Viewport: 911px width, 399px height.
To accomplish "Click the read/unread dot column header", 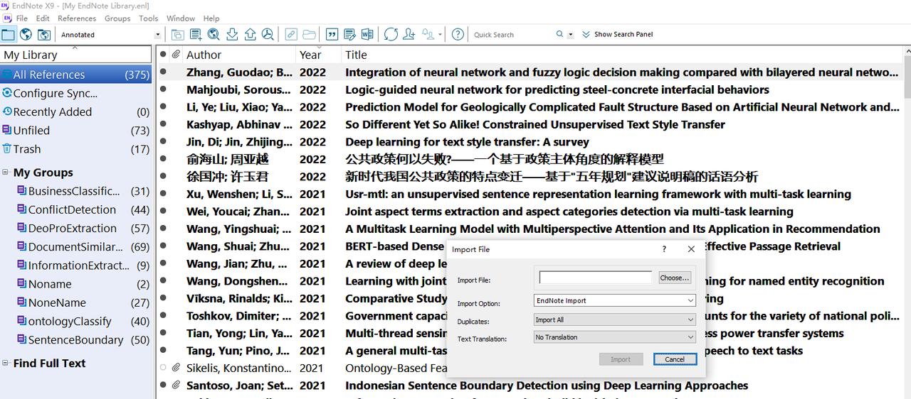I will pyautogui.click(x=163, y=54).
